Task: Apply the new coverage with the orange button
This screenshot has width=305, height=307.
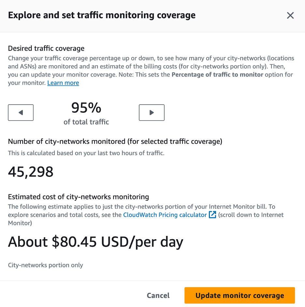Action: coord(240,295)
